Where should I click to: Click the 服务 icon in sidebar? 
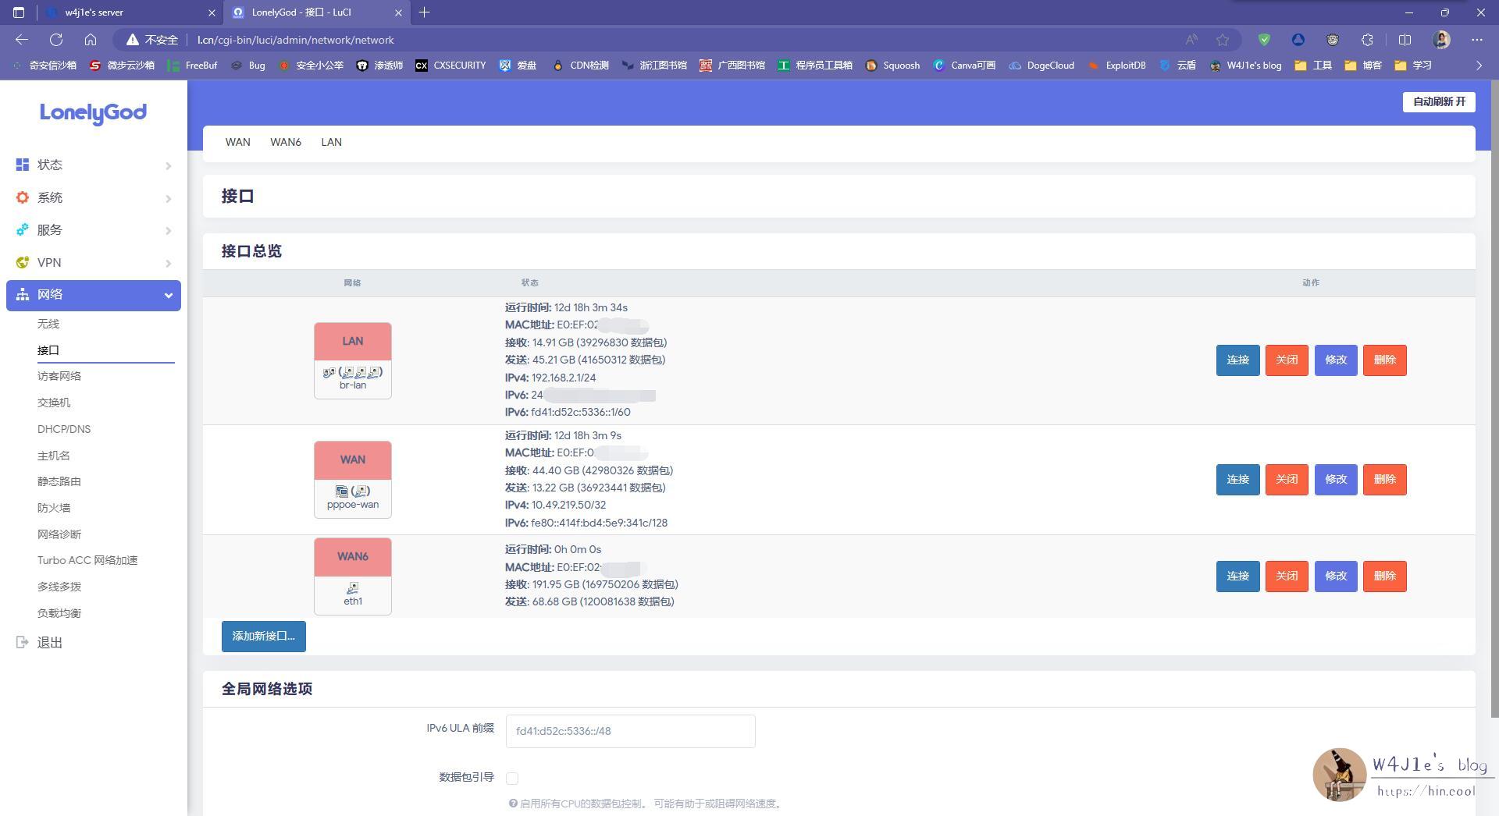23,230
